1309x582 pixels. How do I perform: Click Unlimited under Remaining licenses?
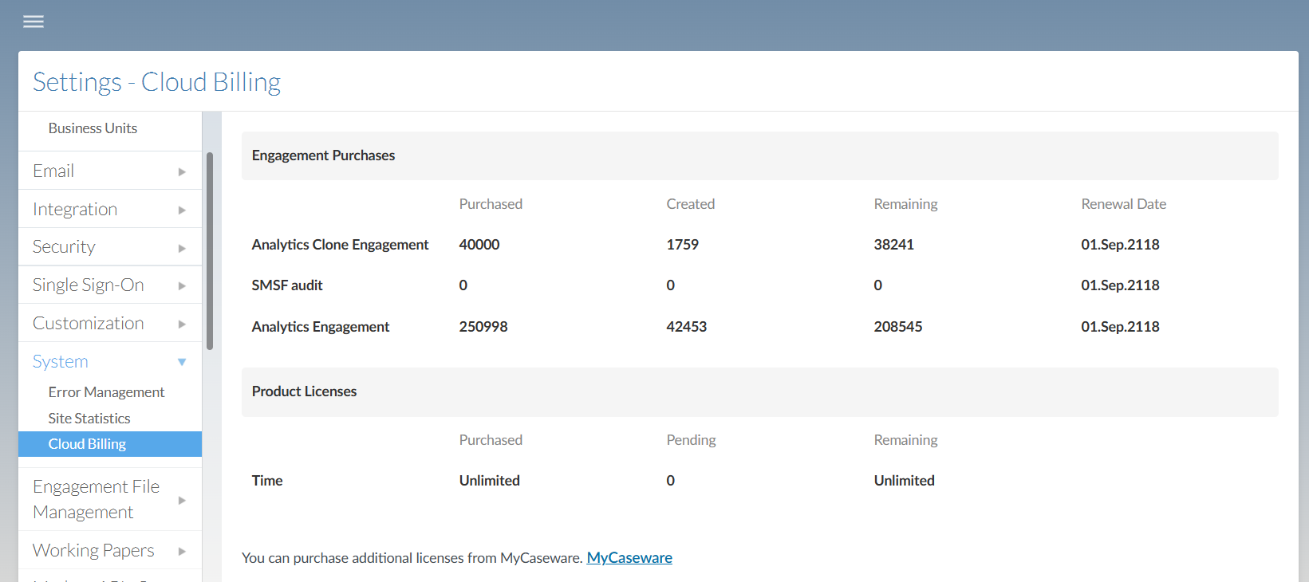(905, 481)
